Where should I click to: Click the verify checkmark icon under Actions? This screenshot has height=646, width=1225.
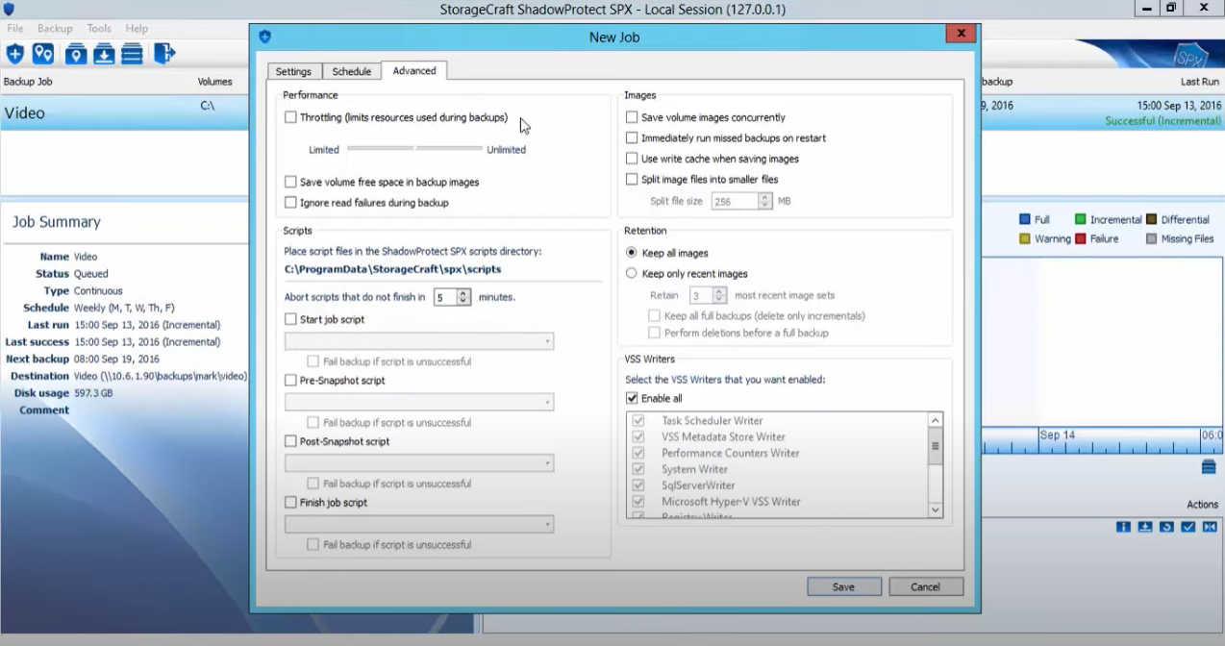click(x=1188, y=527)
